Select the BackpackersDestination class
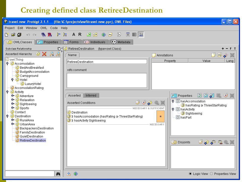 pyautogui.click(x=35, y=128)
